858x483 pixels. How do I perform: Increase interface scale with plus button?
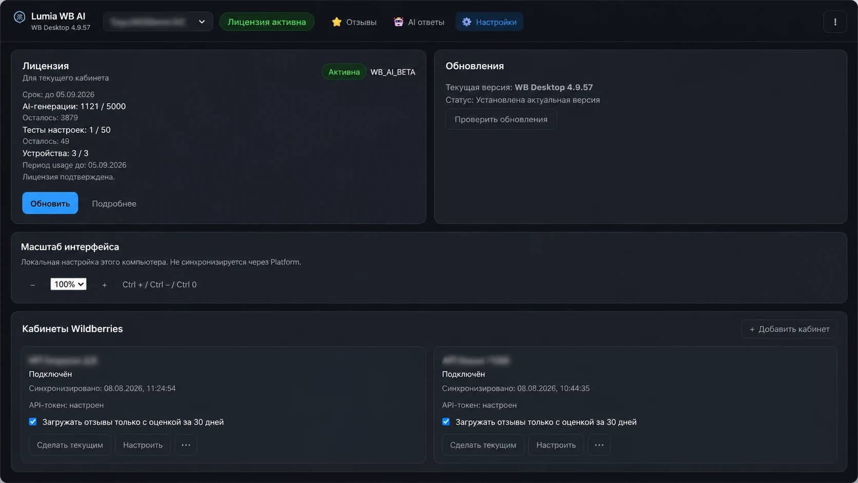point(105,285)
